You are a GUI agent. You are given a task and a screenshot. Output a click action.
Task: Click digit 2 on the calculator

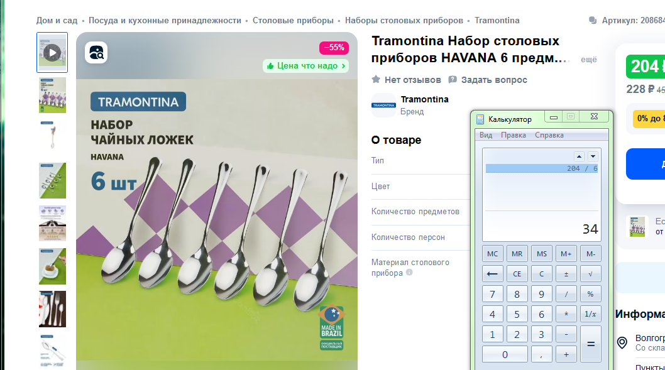pyautogui.click(x=517, y=334)
